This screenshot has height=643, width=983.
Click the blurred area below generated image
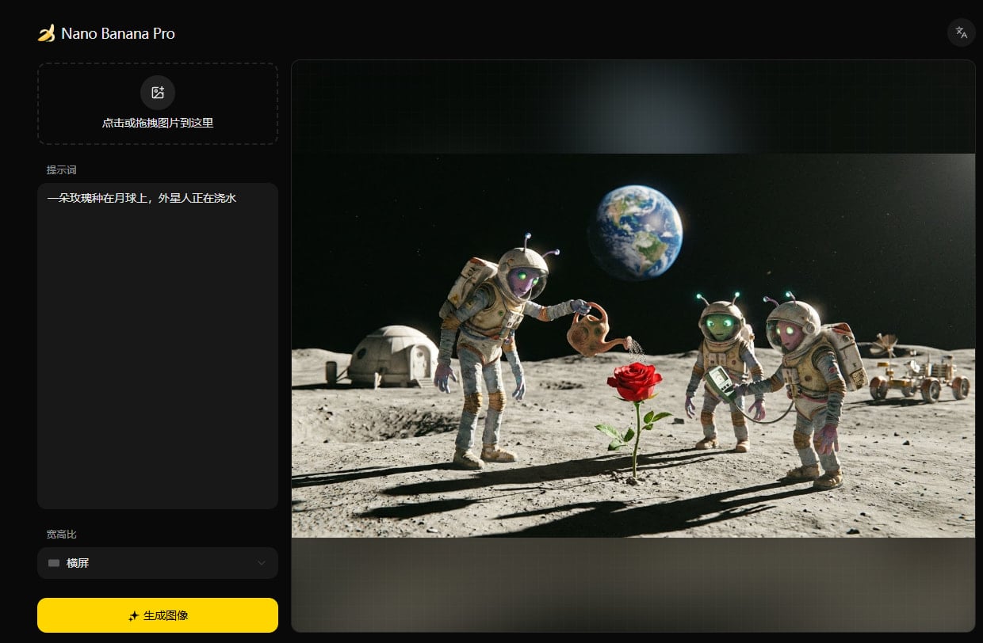coord(633,583)
